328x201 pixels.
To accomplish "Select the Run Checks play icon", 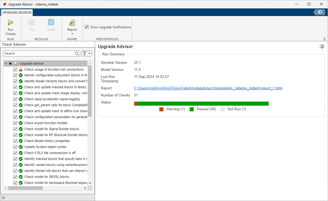I will pos(10,22).
